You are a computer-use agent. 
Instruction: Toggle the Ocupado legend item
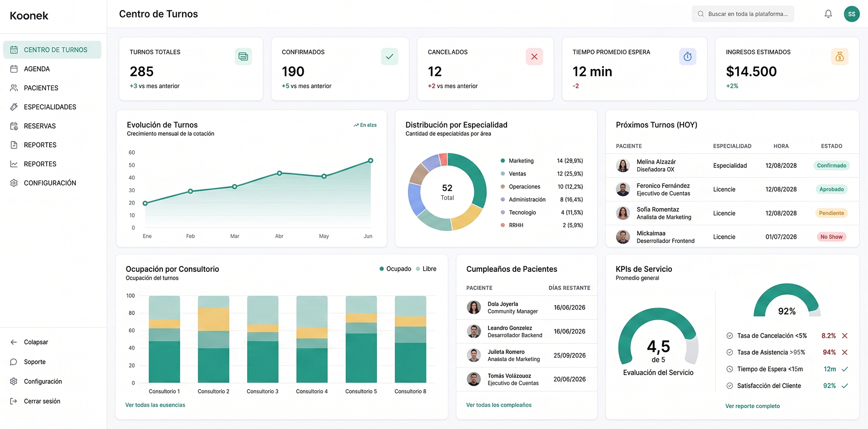coord(395,269)
